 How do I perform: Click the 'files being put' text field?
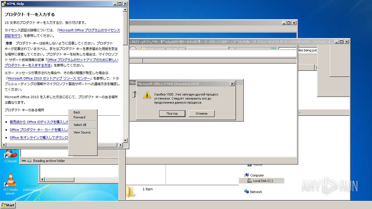[298, 50]
